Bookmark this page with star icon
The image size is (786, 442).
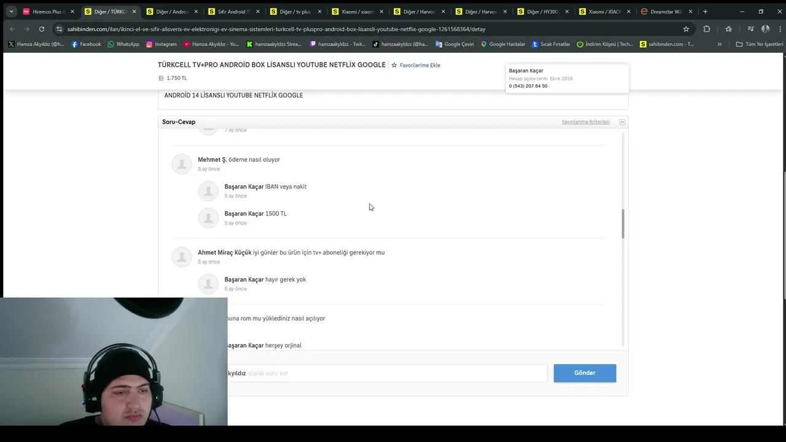pyautogui.click(x=686, y=29)
